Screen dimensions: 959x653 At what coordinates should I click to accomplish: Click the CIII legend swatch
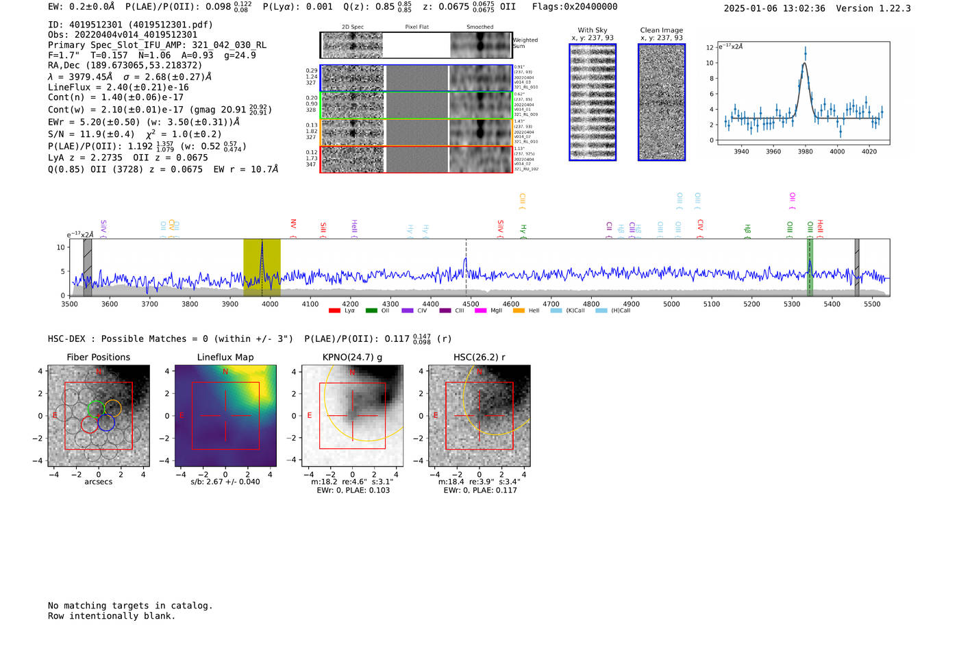(x=445, y=310)
